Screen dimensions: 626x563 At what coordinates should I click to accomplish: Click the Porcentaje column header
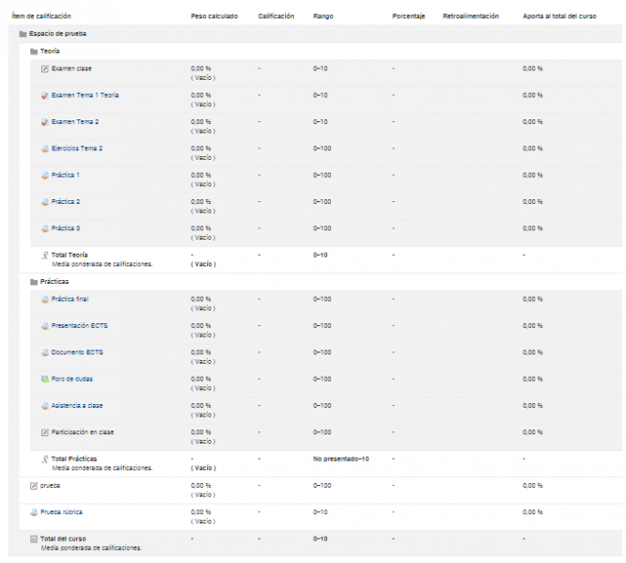[x=409, y=16]
